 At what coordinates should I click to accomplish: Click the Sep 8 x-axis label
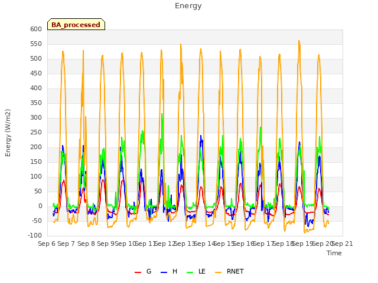click(x=86, y=243)
